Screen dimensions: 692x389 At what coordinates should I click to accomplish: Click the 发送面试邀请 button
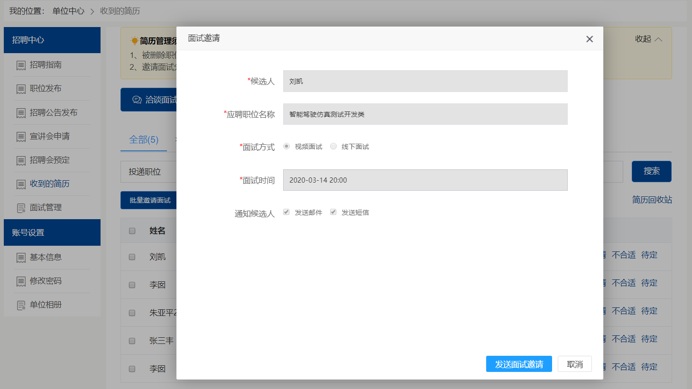pyautogui.click(x=519, y=364)
